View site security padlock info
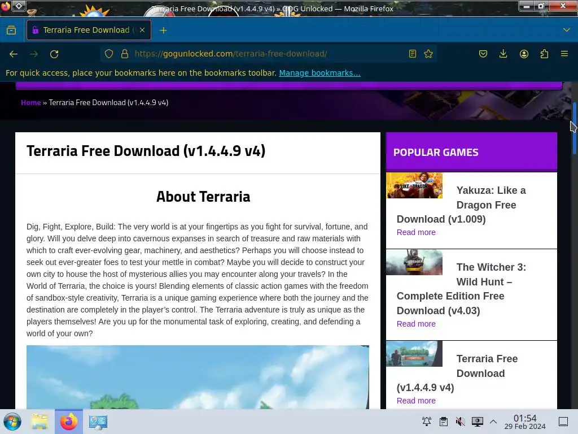Screen dimensions: 578x434 pyautogui.click(x=125, y=54)
